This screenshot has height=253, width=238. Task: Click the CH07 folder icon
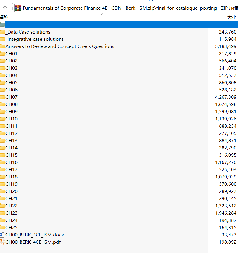(2, 97)
